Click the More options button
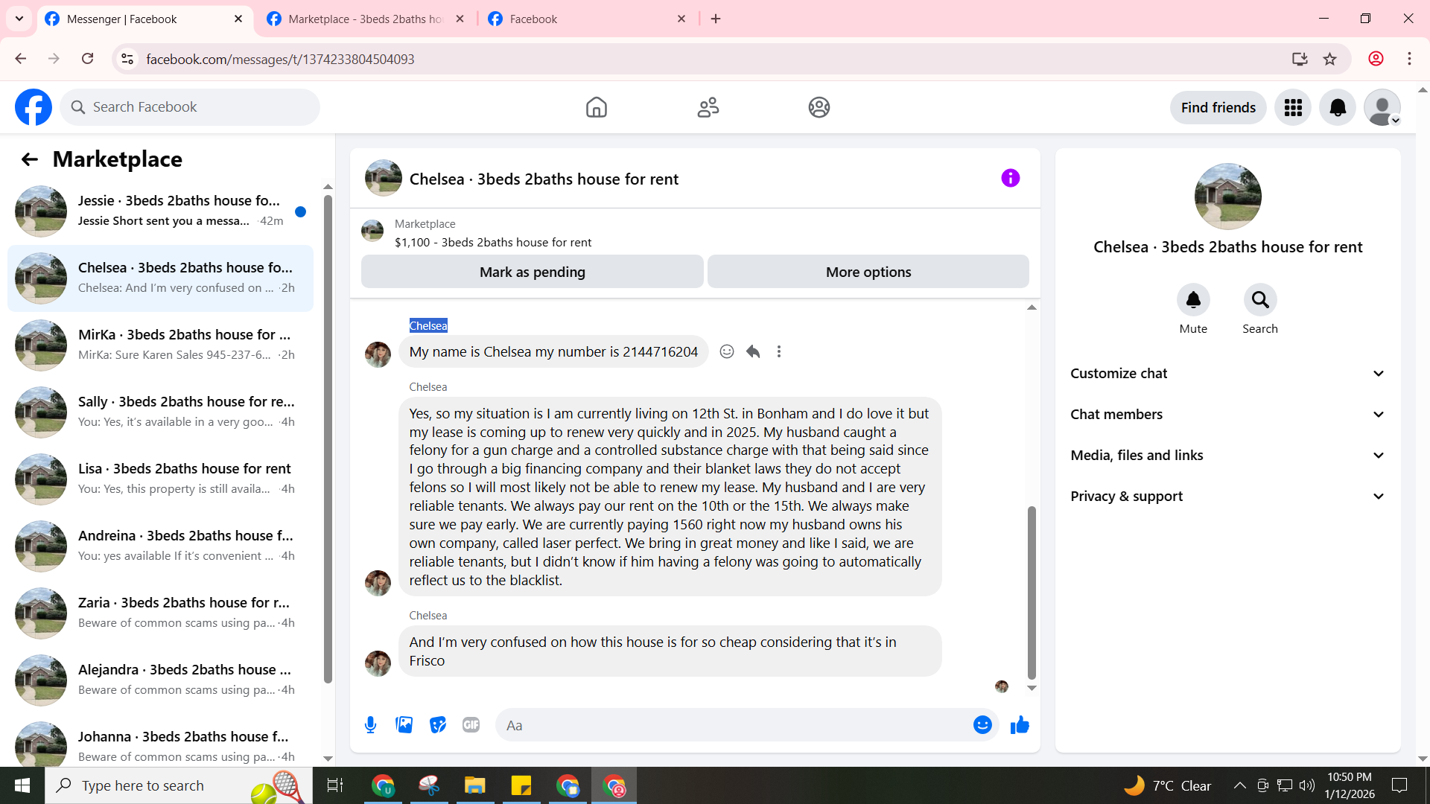Viewport: 1430px width, 804px height. (x=868, y=272)
